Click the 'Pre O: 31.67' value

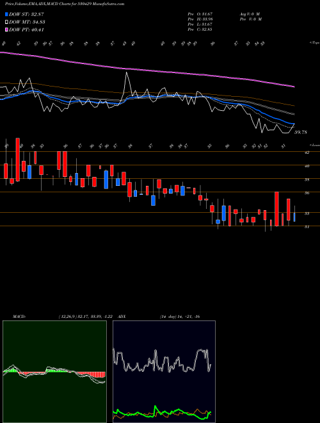(200, 13)
